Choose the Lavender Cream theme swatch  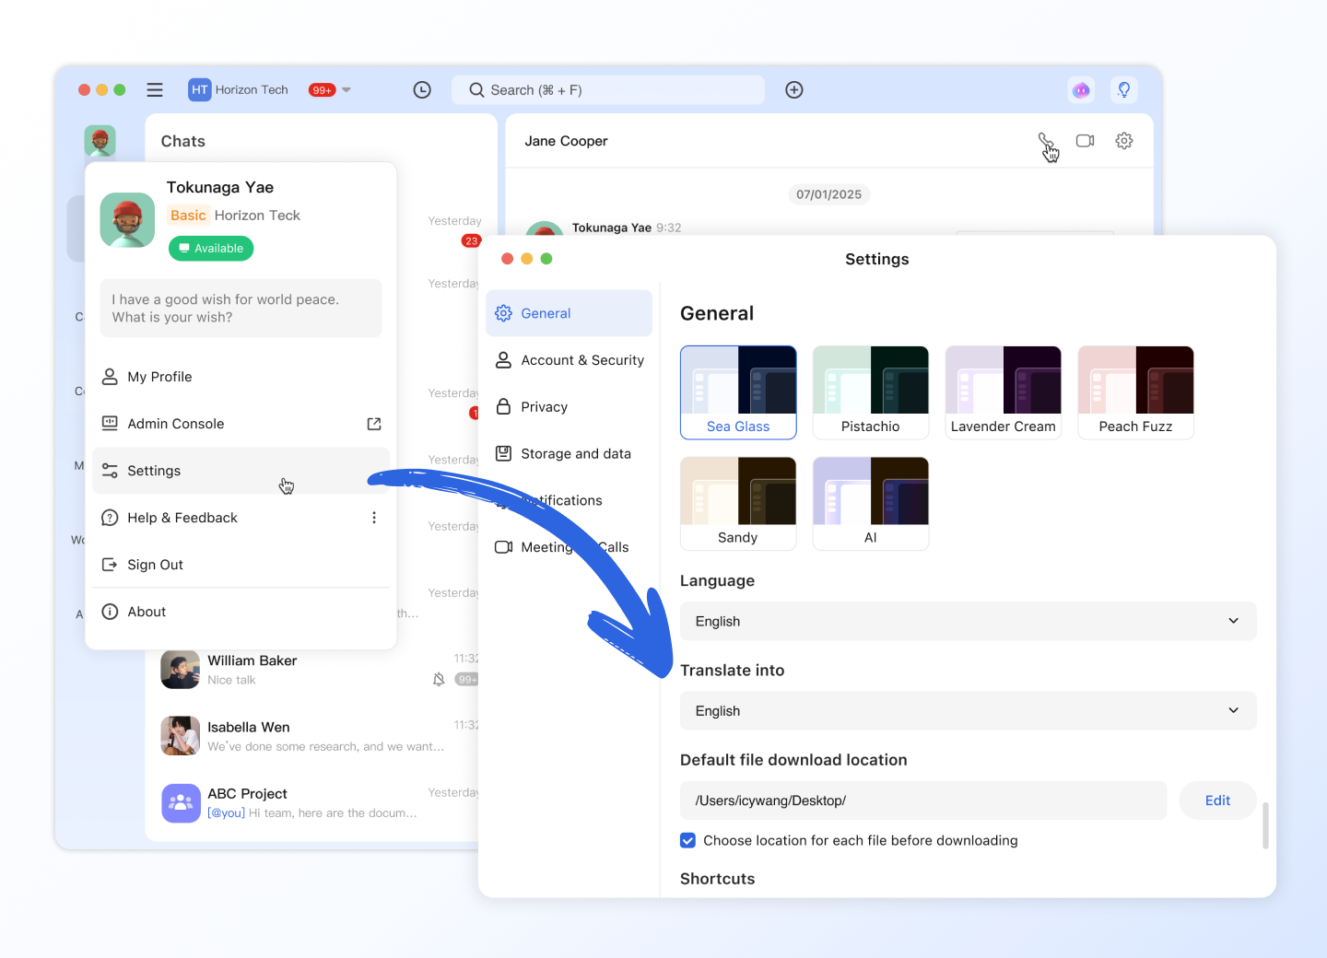pyautogui.click(x=1003, y=392)
